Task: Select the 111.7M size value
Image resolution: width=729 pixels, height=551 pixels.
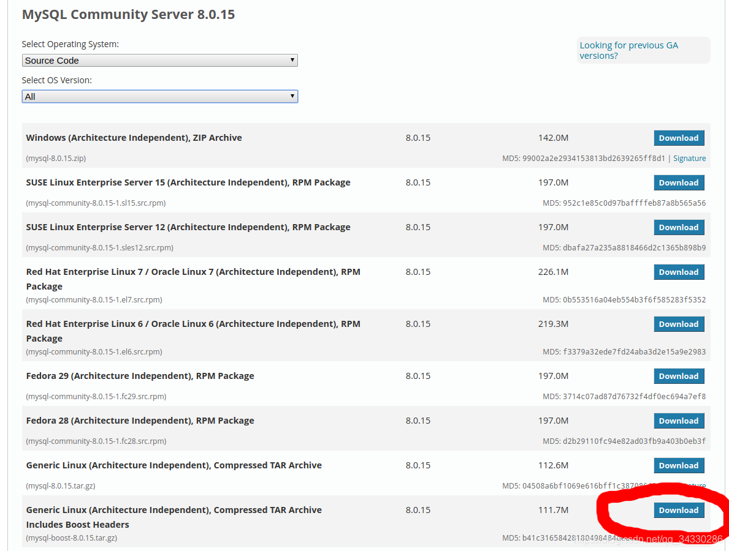Action: pos(553,510)
